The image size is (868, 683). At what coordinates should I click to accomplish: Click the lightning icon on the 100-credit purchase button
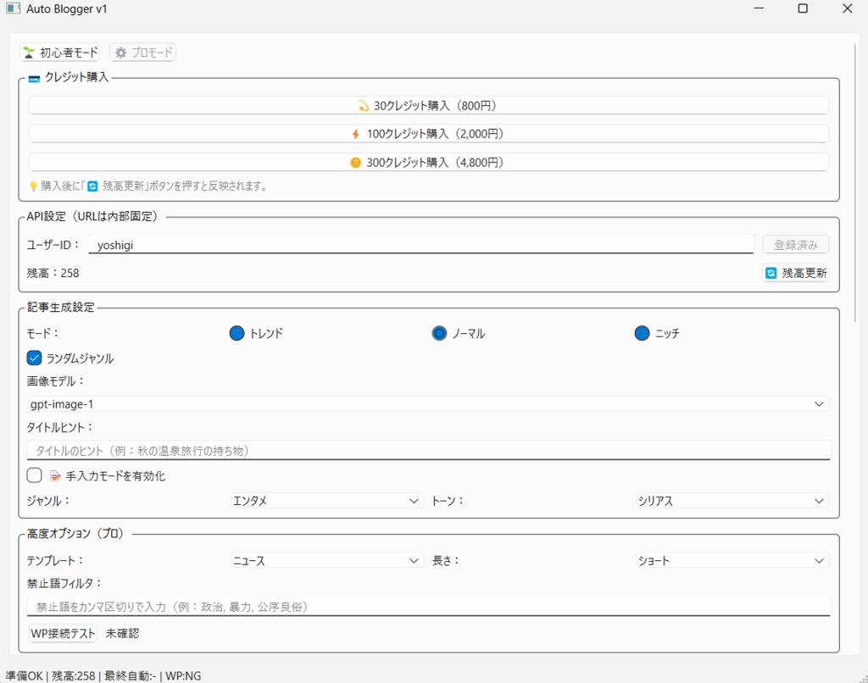[355, 133]
